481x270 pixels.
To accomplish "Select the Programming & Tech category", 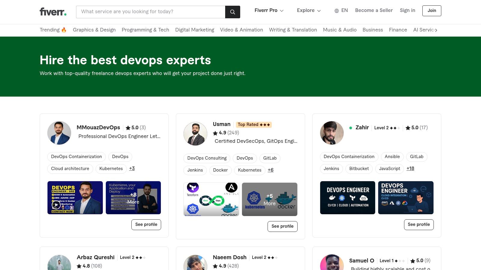I will (145, 30).
